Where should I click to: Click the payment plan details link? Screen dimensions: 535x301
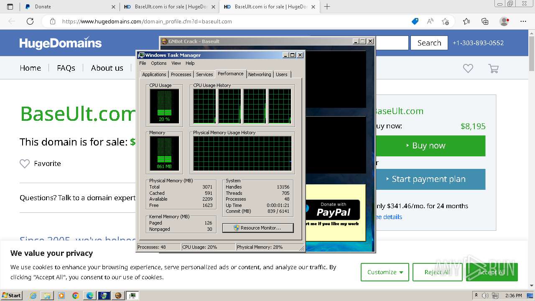pyautogui.click(x=389, y=217)
